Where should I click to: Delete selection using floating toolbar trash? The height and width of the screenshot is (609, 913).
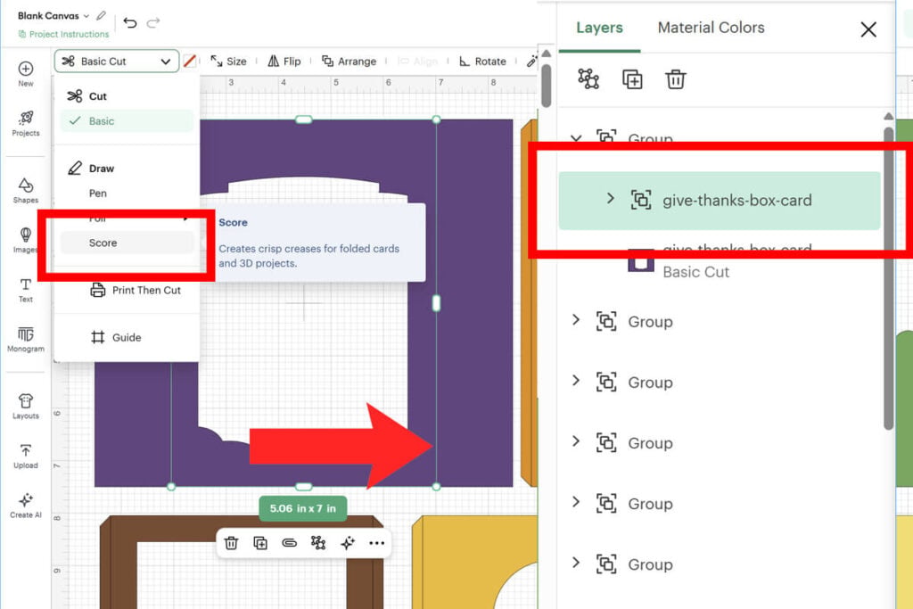tap(231, 543)
